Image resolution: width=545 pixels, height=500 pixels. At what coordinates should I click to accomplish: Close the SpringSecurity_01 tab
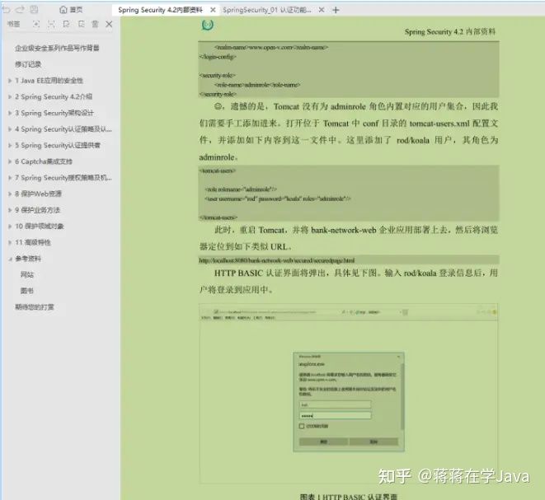pos(322,10)
